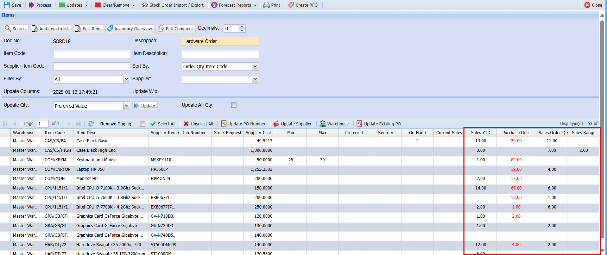Open the Filter By dropdown
This screenshot has width=607, height=255.
[x=127, y=79]
